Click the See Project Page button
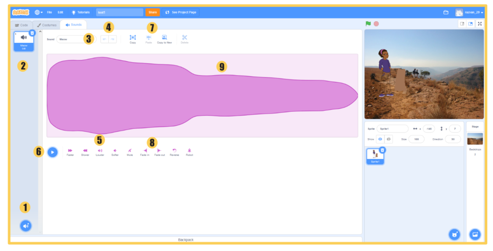 [181, 12]
